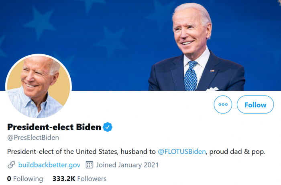Viewport: 281px width, 185px height.
Task: Click the chain link icon
Action: click(x=12, y=165)
